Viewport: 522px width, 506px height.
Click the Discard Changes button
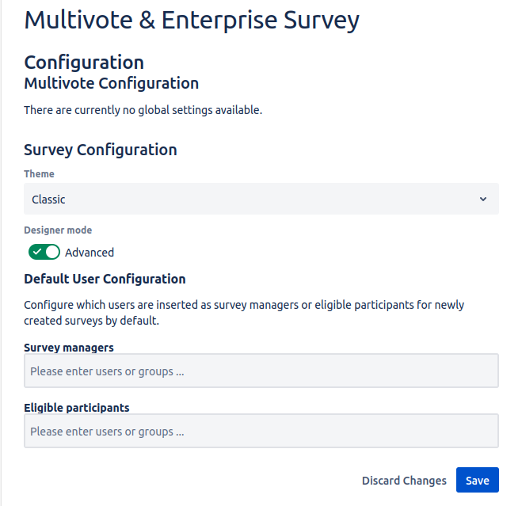pyautogui.click(x=404, y=481)
